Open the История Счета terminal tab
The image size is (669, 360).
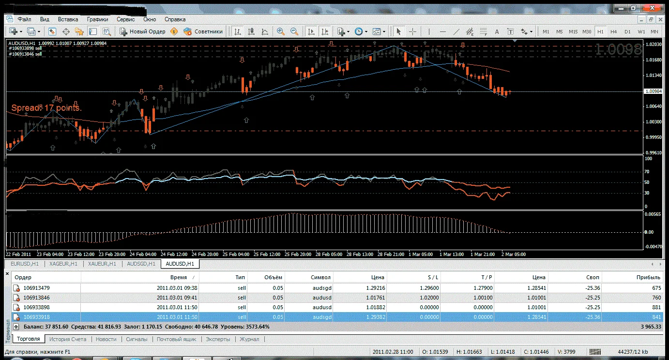[x=68, y=339]
